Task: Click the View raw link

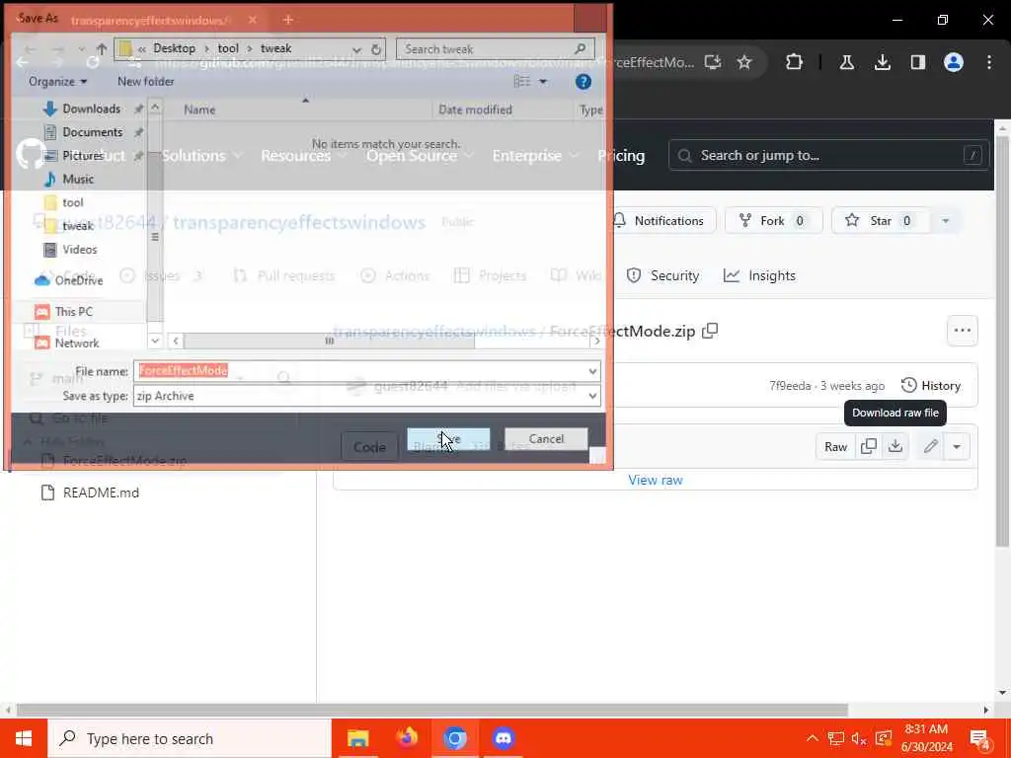Action: coord(656,480)
